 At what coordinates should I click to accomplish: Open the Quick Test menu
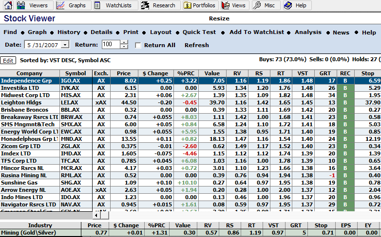pyautogui.click(x=199, y=32)
